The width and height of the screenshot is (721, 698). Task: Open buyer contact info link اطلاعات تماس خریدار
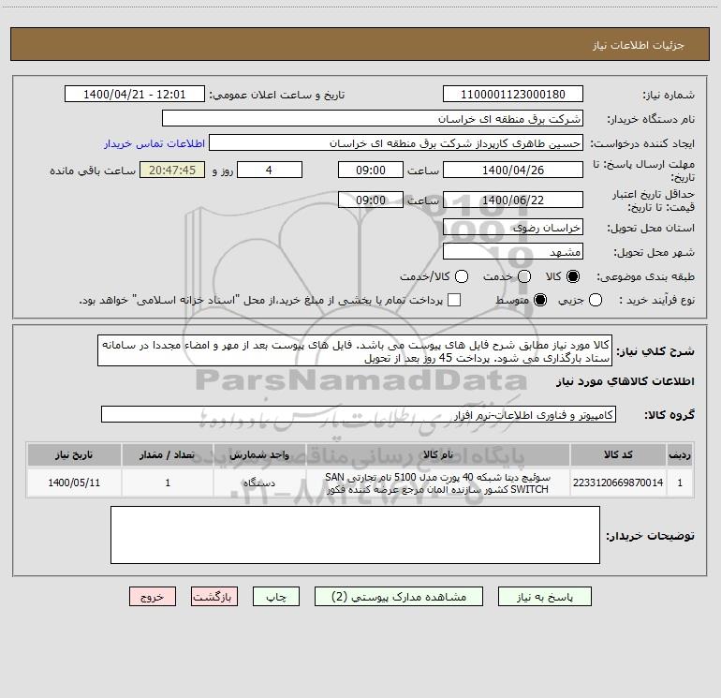point(154,143)
